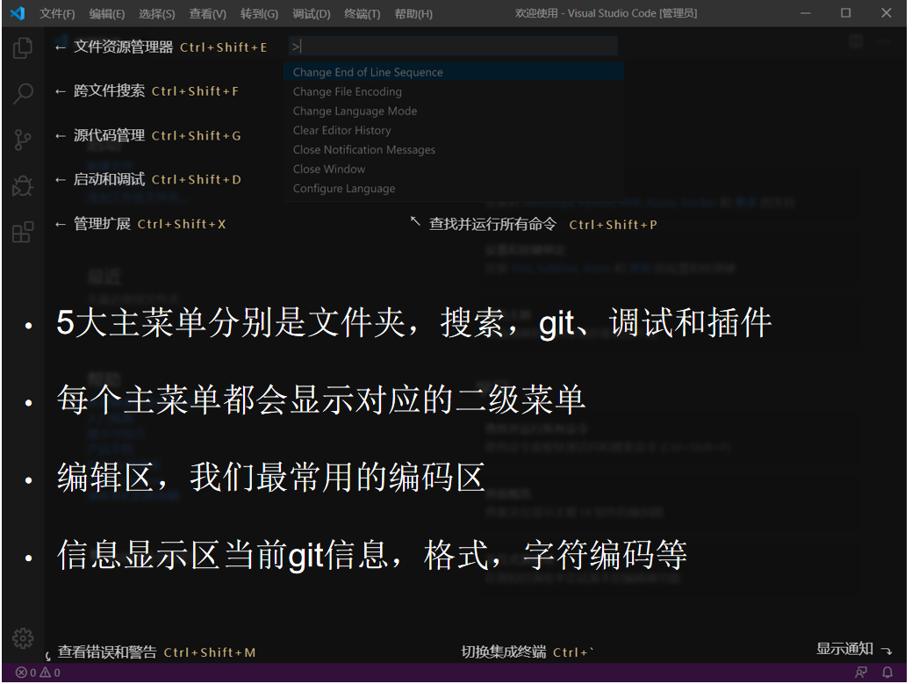
Task: Click the 查看错误和警告 Ctrl+Shift+M label
Action: click(x=156, y=652)
